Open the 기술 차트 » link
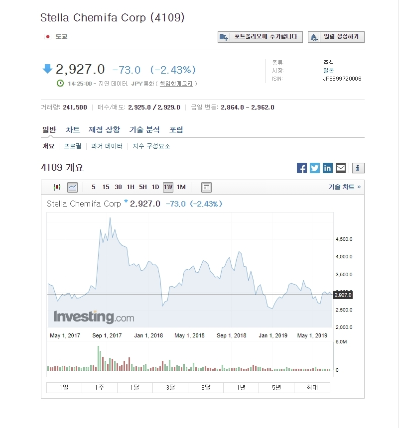399x428 pixels. 344,187
